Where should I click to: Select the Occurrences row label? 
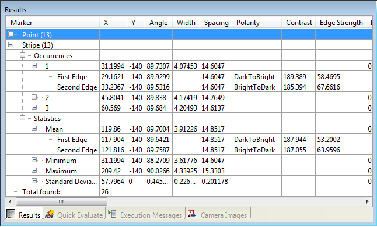[x=53, y=56]
